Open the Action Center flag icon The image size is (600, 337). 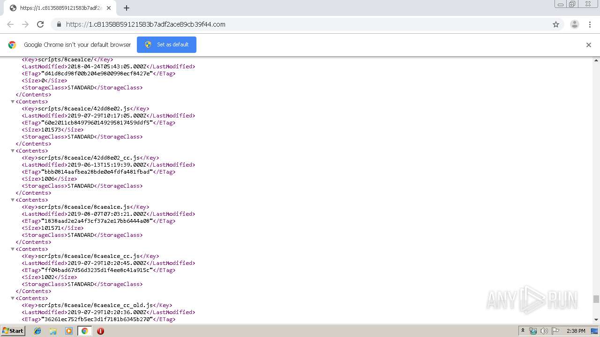click(x=555, y=331)
